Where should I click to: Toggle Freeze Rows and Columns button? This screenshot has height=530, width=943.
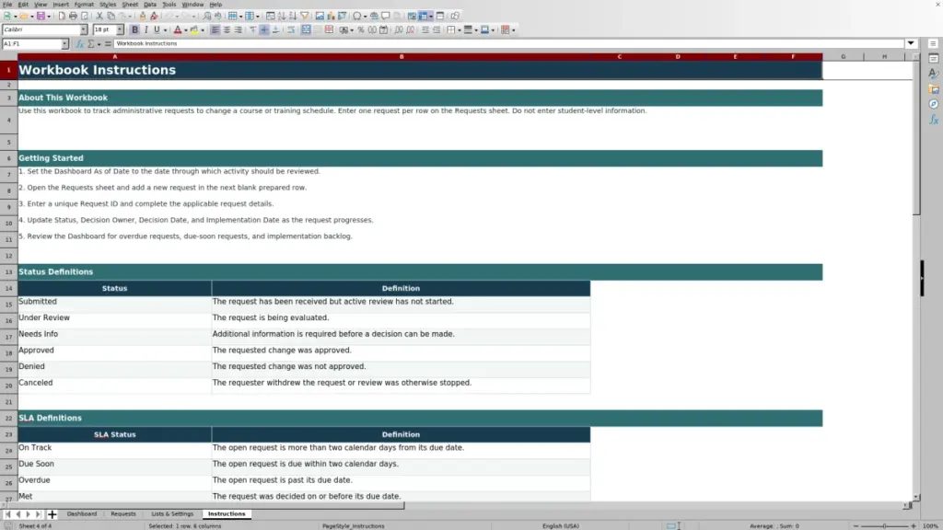[424, 16]
